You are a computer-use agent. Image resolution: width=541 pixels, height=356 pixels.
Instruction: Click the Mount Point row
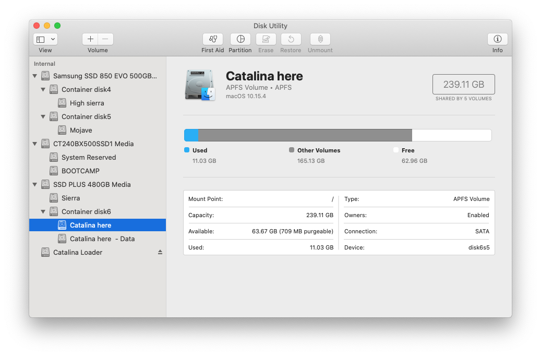[x=261, y=199]
